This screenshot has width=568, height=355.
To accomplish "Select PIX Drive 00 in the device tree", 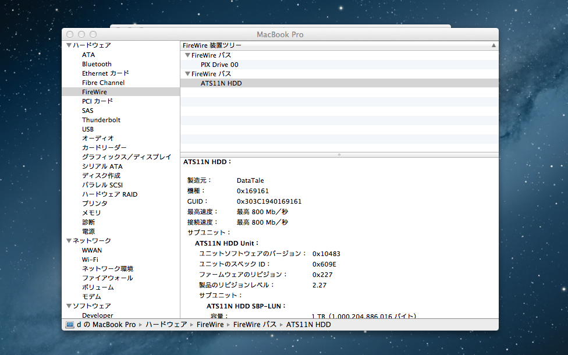I will [219, 65].
